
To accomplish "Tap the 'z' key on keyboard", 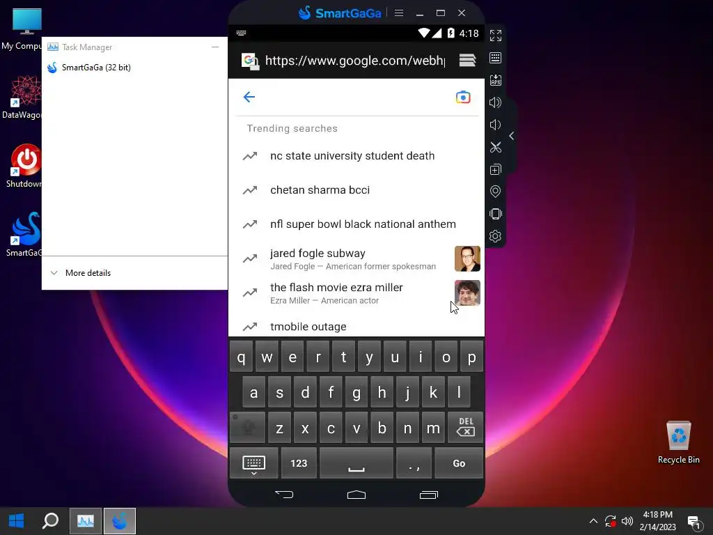I will (280, 428).
